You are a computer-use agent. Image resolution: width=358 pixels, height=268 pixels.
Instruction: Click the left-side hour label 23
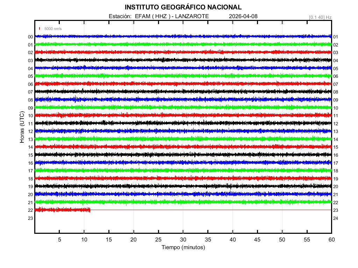(x=30, y=218)
